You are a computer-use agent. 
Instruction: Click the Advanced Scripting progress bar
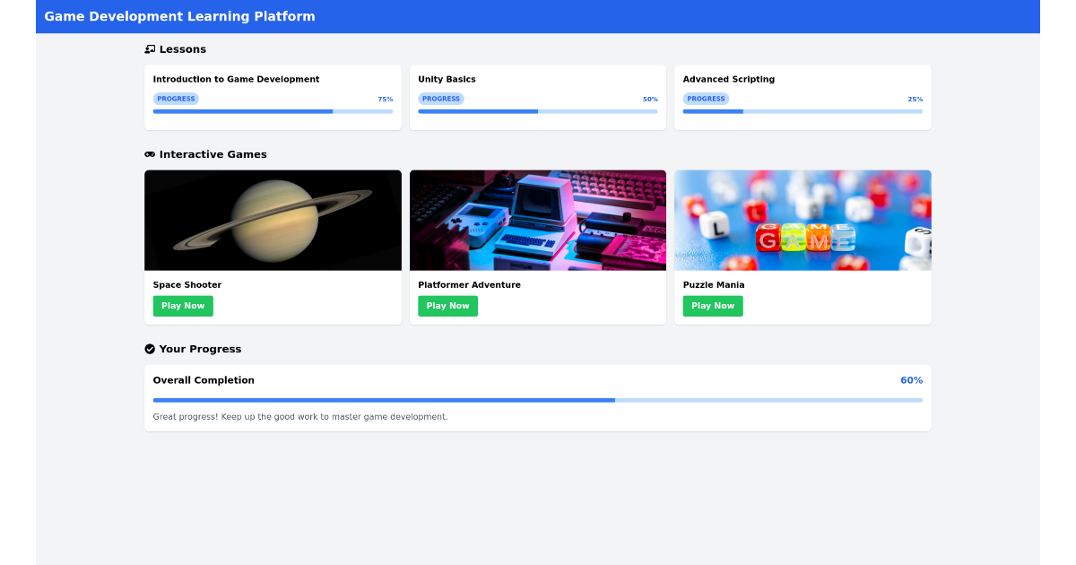pos(802,111)
